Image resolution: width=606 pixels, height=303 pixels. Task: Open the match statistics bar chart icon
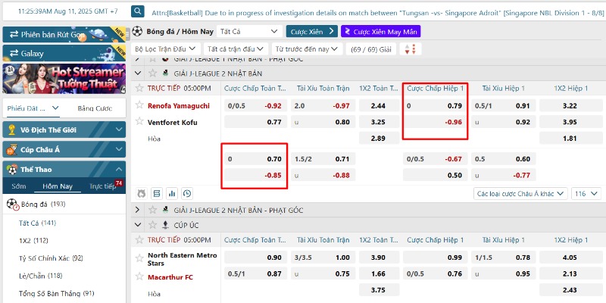click(x=172, y=193)
